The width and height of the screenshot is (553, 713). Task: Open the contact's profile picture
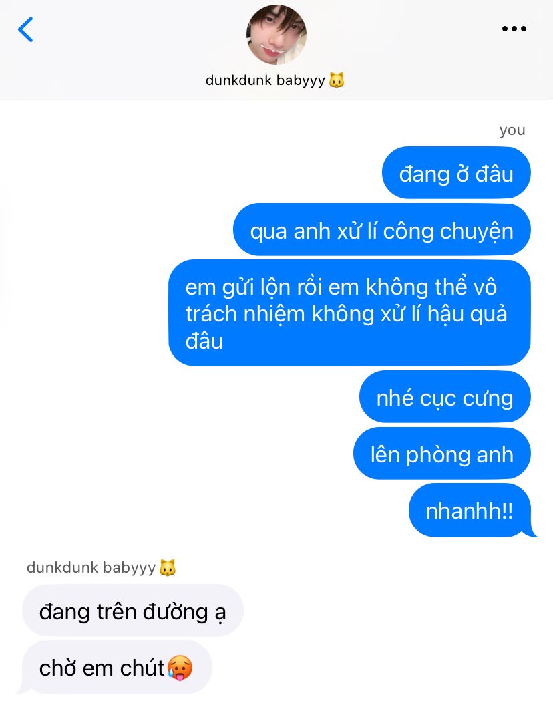coord(276,35)
